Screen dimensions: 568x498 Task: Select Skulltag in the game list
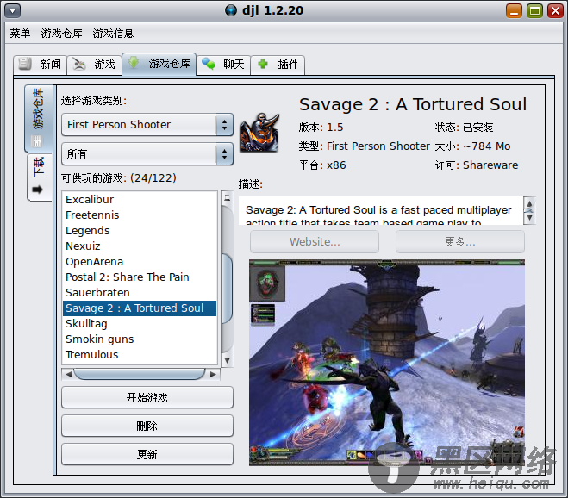(140, 324)
